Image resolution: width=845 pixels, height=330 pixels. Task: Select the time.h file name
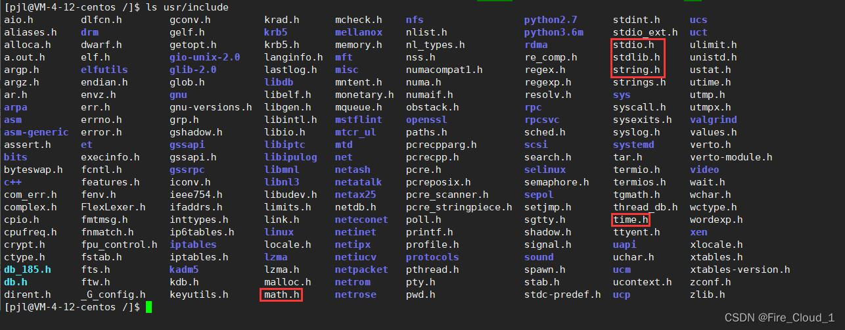point(631,220)
